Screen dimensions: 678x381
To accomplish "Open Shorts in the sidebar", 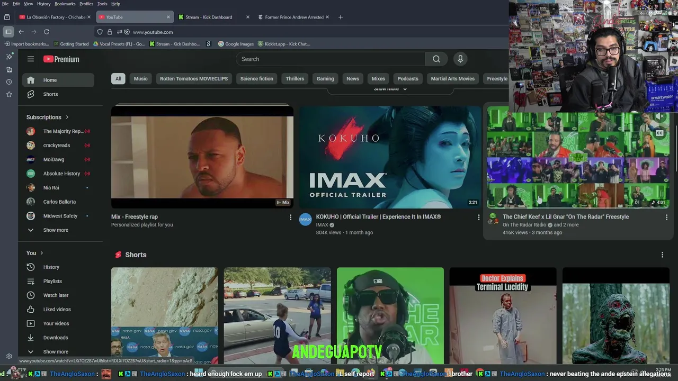I will [58, 94].
